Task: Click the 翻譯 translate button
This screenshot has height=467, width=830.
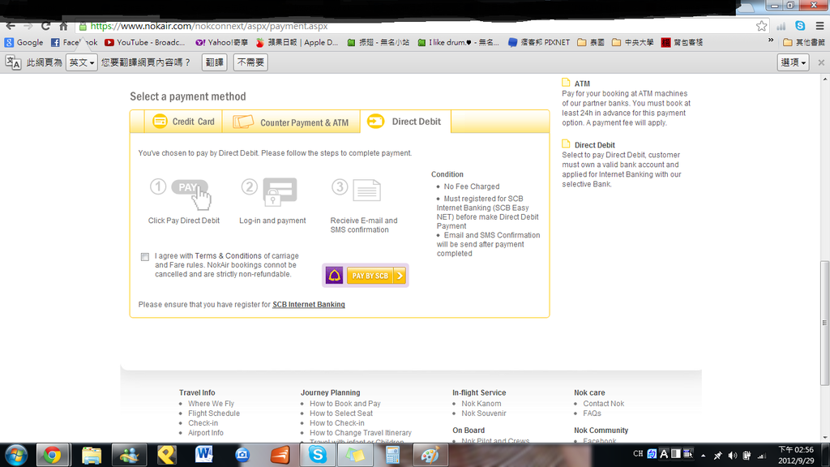Action: pos(214,62)
